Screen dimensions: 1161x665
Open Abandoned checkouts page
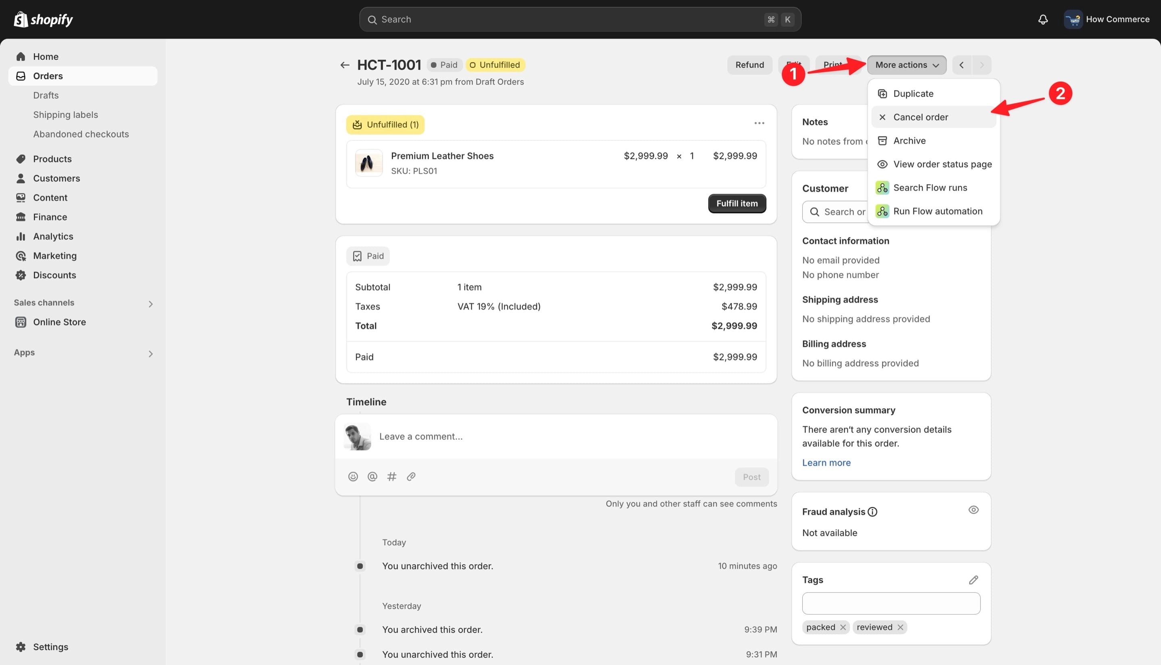point(81,134)
